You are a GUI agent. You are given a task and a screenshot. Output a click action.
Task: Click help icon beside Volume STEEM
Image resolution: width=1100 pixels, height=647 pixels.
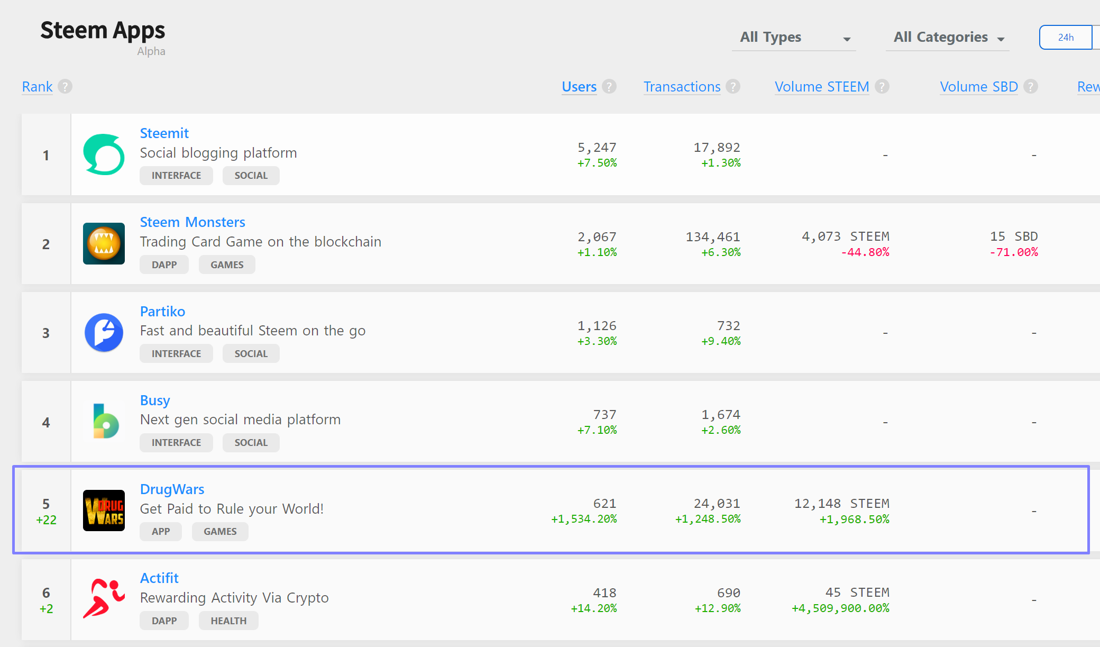(x=882, y=86)
